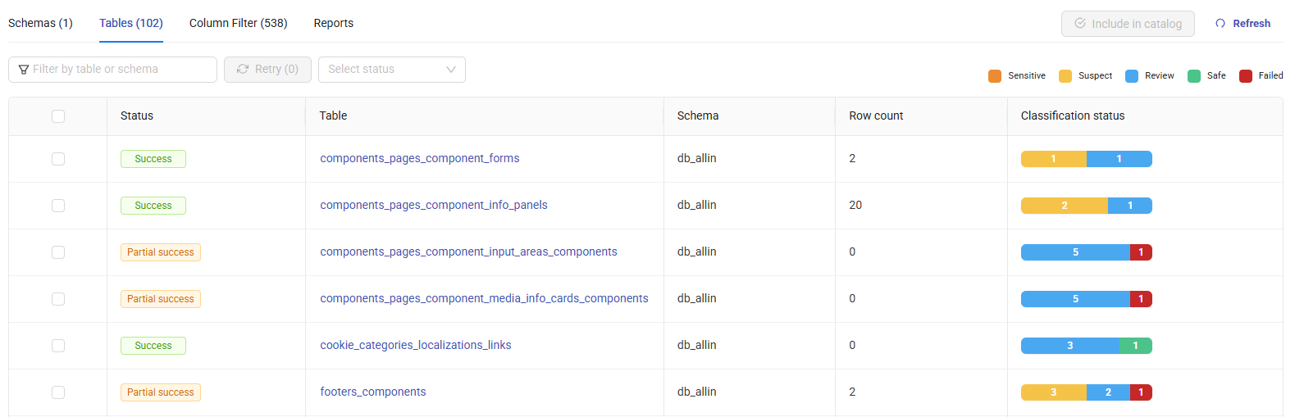The height and width of the screenshot is (417, 1295).
Task: Switch to the Column Filter (538) tab
Action: pyautogui.click(x=238, y=23)
